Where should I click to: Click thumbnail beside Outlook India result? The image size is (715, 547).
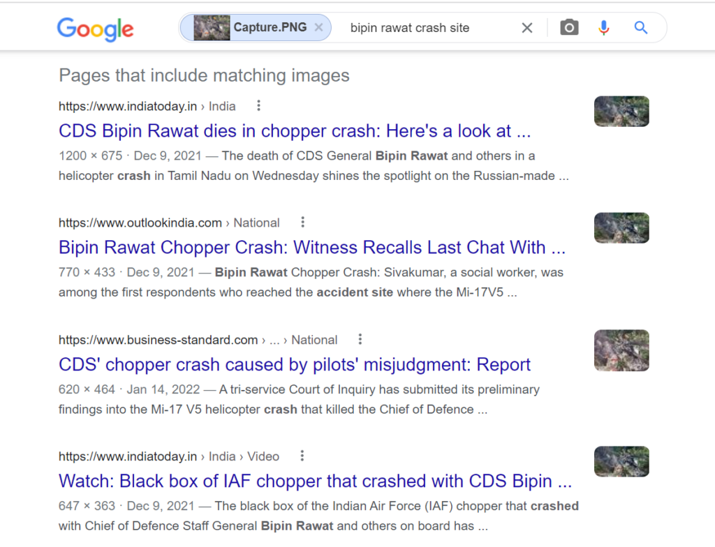[x=621, y=228]
